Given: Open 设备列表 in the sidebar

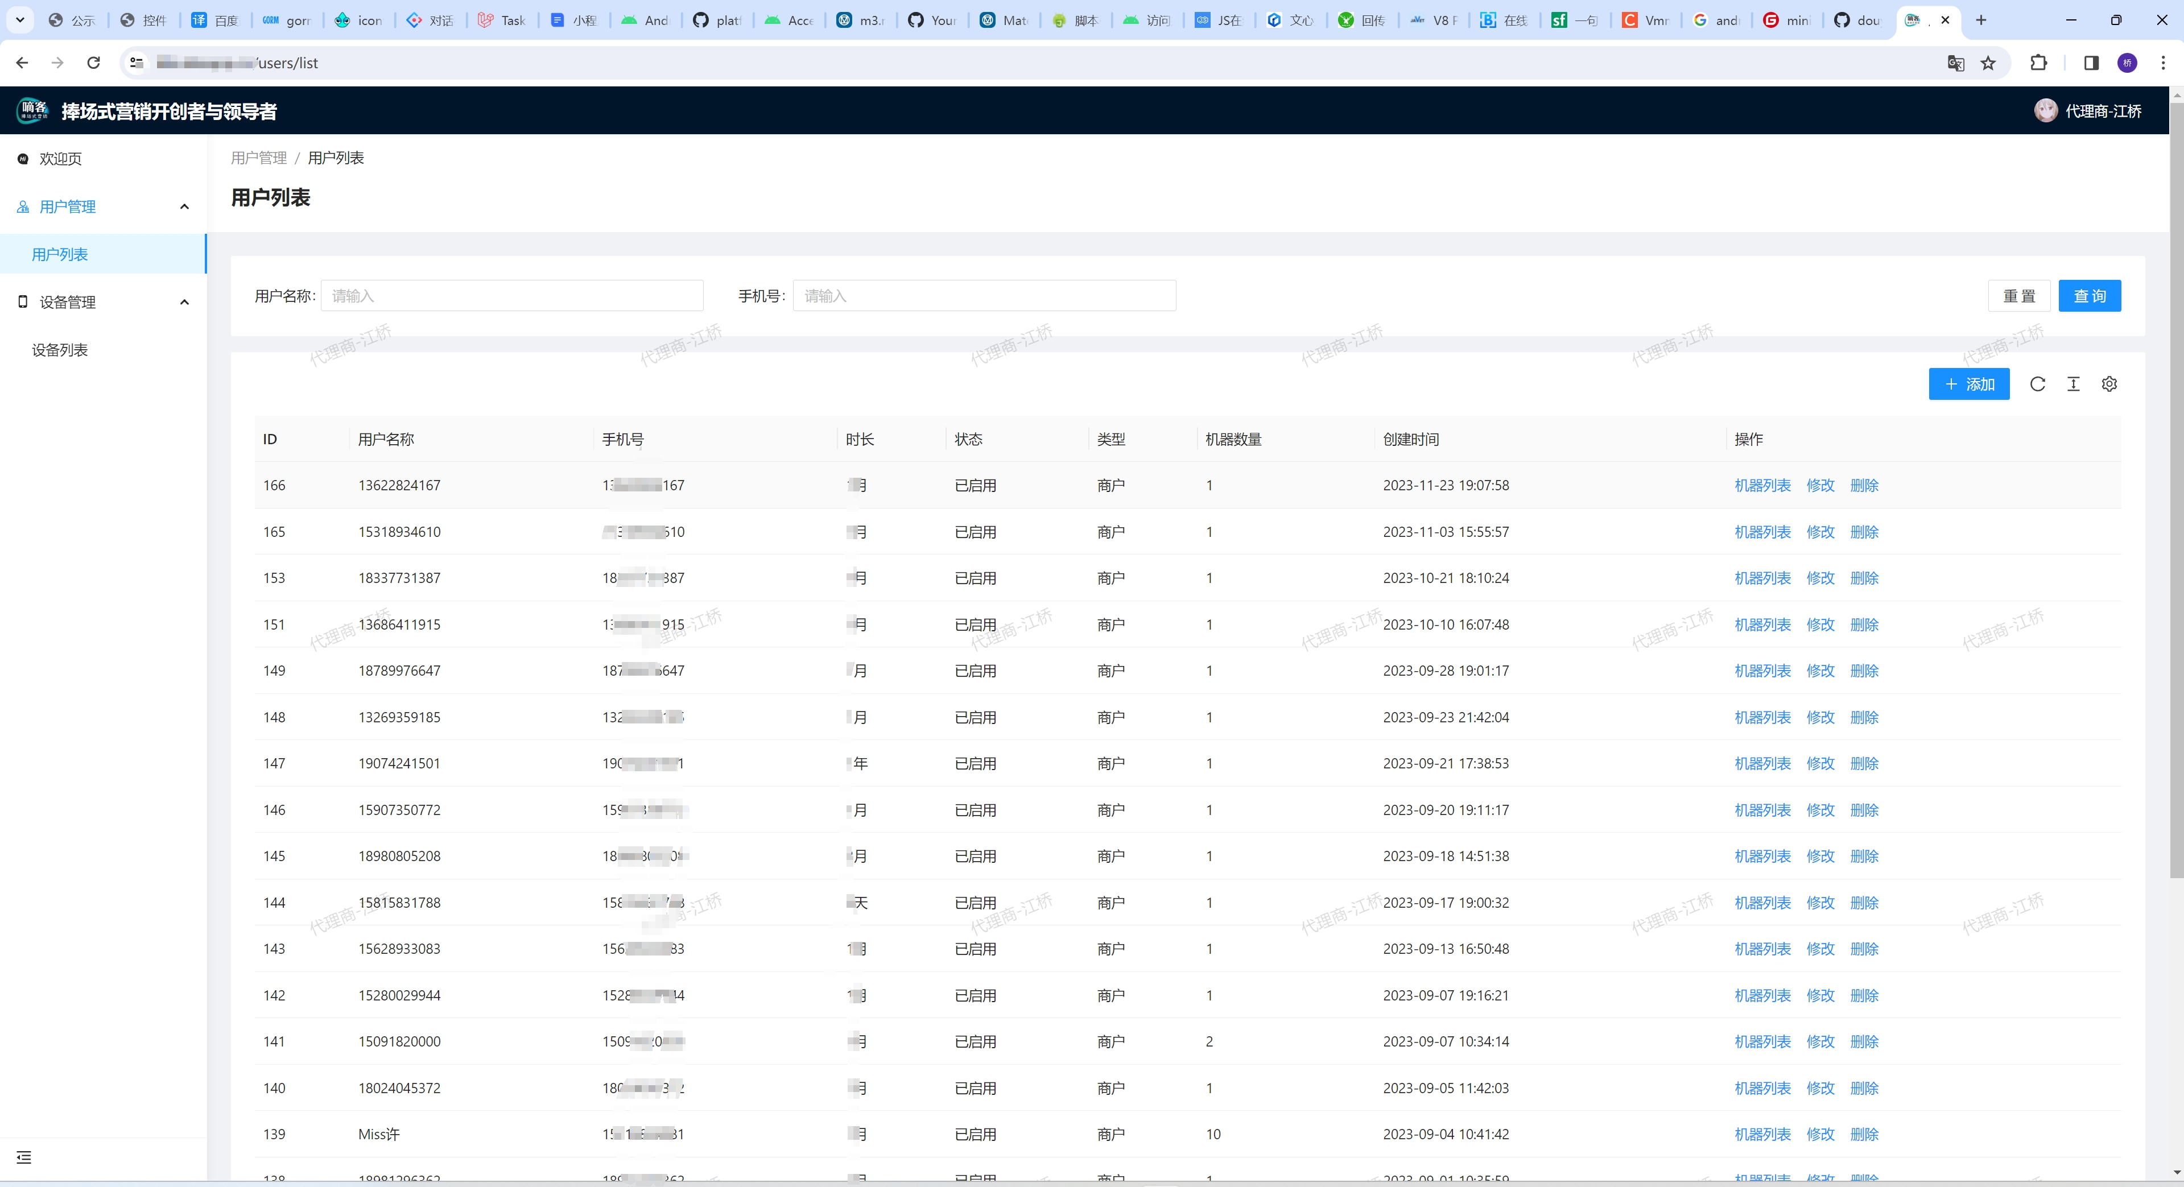Looking at the screenshot, I should pyautogui.click(x=60, y=350).
